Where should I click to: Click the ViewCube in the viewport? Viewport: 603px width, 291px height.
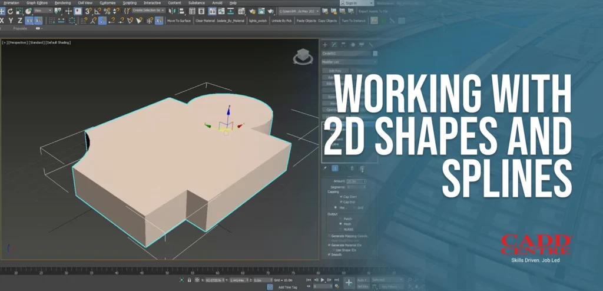pos(304,57)
